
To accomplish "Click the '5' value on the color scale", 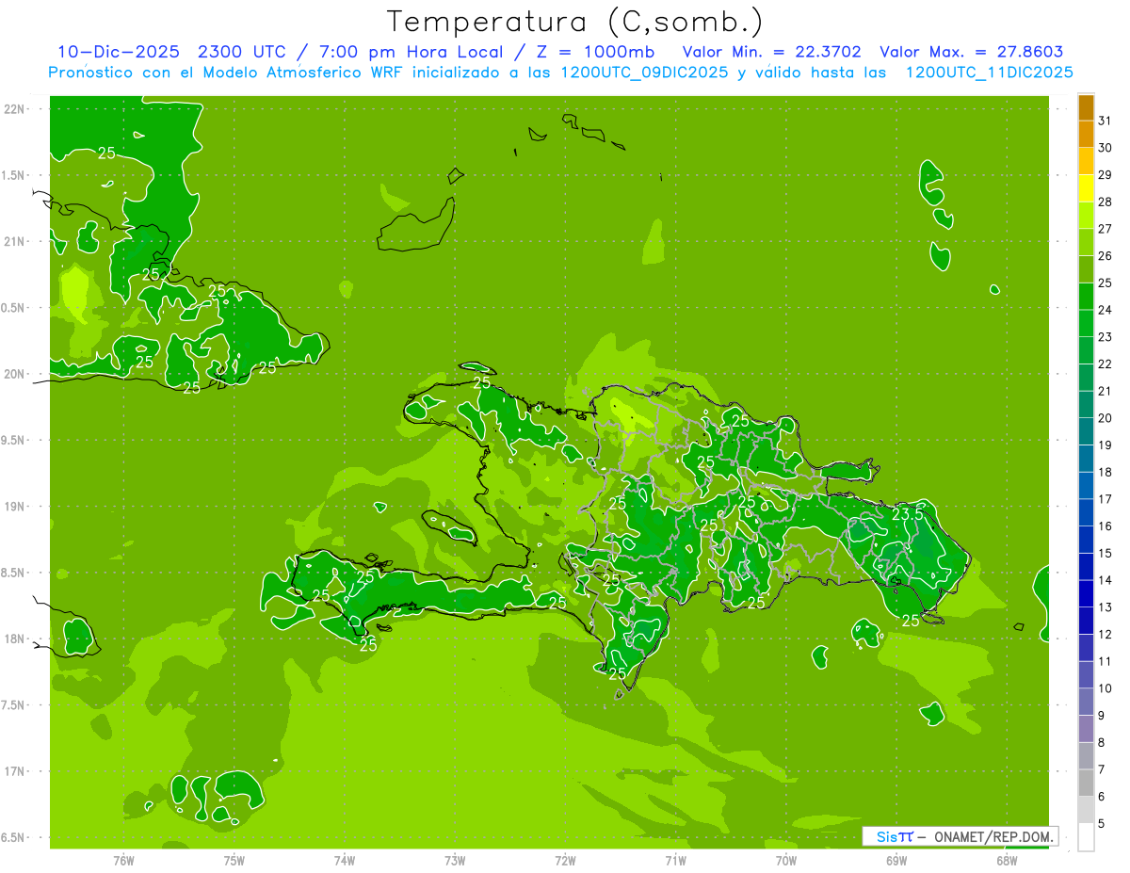I will (x=1102, y=823).
